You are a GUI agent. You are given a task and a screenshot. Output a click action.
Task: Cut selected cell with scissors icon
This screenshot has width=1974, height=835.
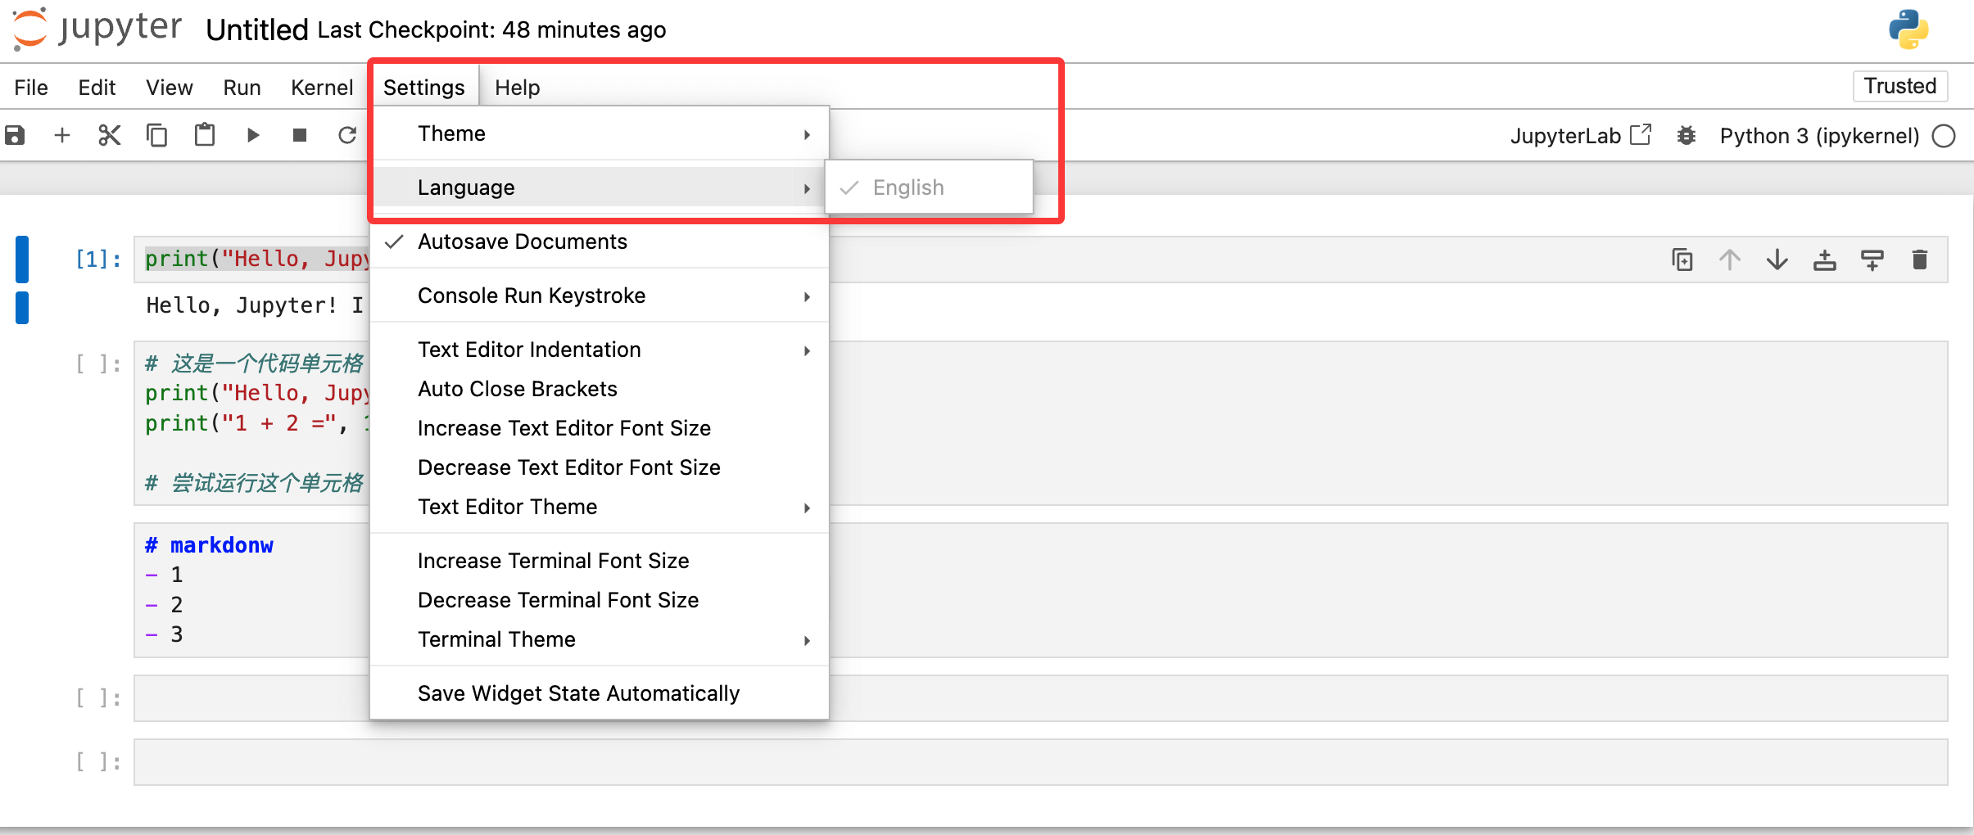click(109, 135)
